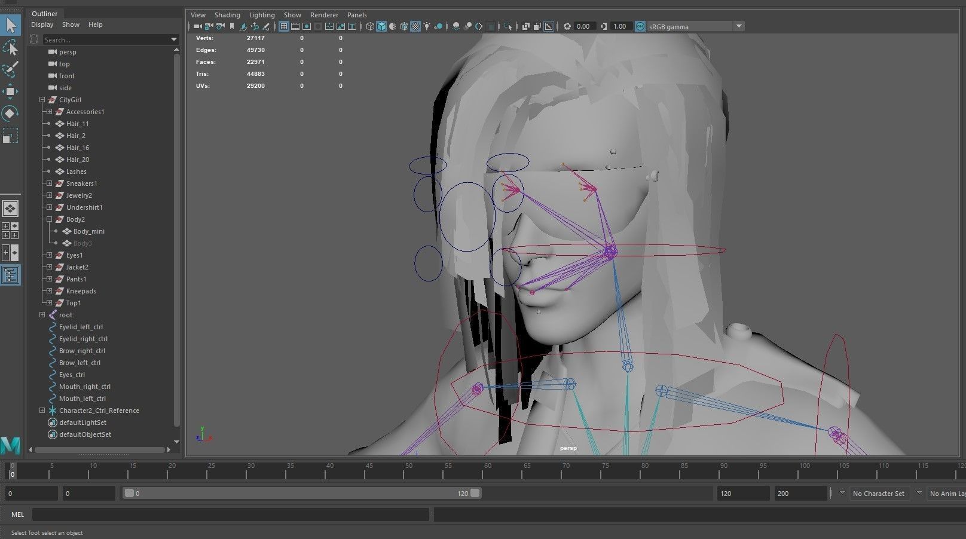The width and height of the screenshot is (966, 539).
Task: Toggle the viewport Grid display
Action: (x=284, y=26)
